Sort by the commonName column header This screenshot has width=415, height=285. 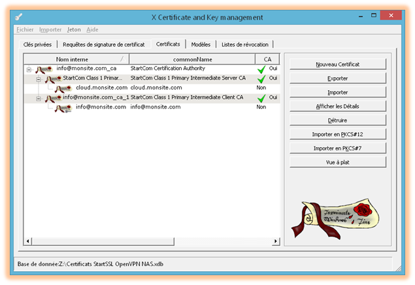click(x=191, y=59)
